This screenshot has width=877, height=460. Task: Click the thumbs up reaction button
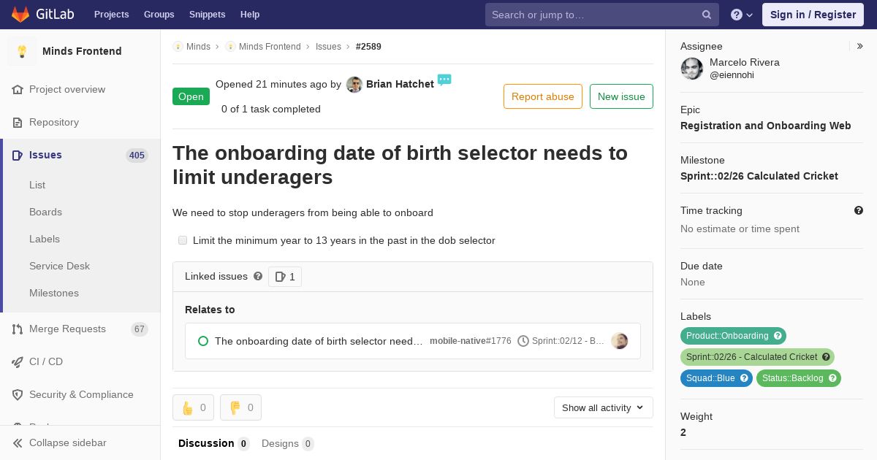pyautogui.click(x=193, y=407)
